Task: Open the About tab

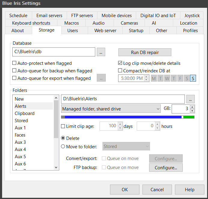Action: [x=18, y=31]
